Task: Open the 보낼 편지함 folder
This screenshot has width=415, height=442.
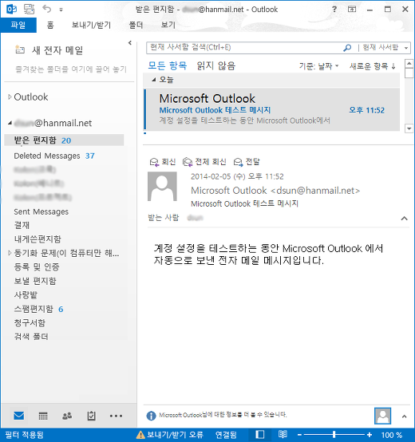Action: 35,281
